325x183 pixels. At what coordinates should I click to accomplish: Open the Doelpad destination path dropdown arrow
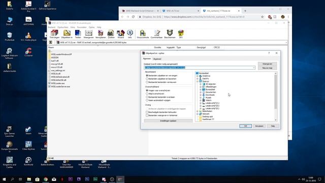(254, 68)
